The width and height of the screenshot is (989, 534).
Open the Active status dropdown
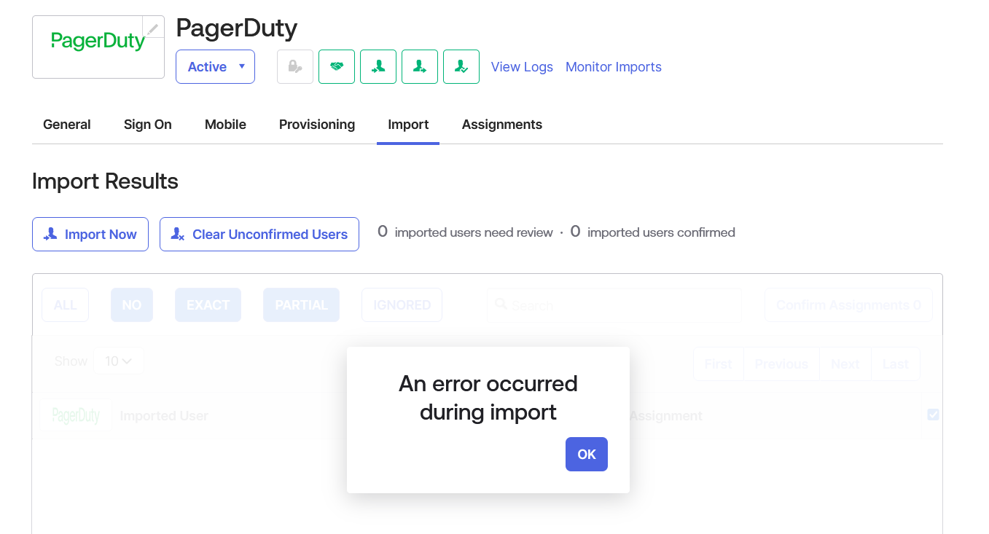pyautogui.click(x=215, y=67)
